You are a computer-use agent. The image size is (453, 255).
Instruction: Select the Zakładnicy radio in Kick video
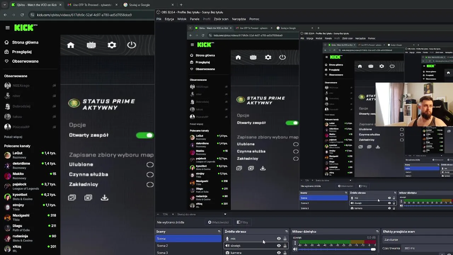[150, 185]
